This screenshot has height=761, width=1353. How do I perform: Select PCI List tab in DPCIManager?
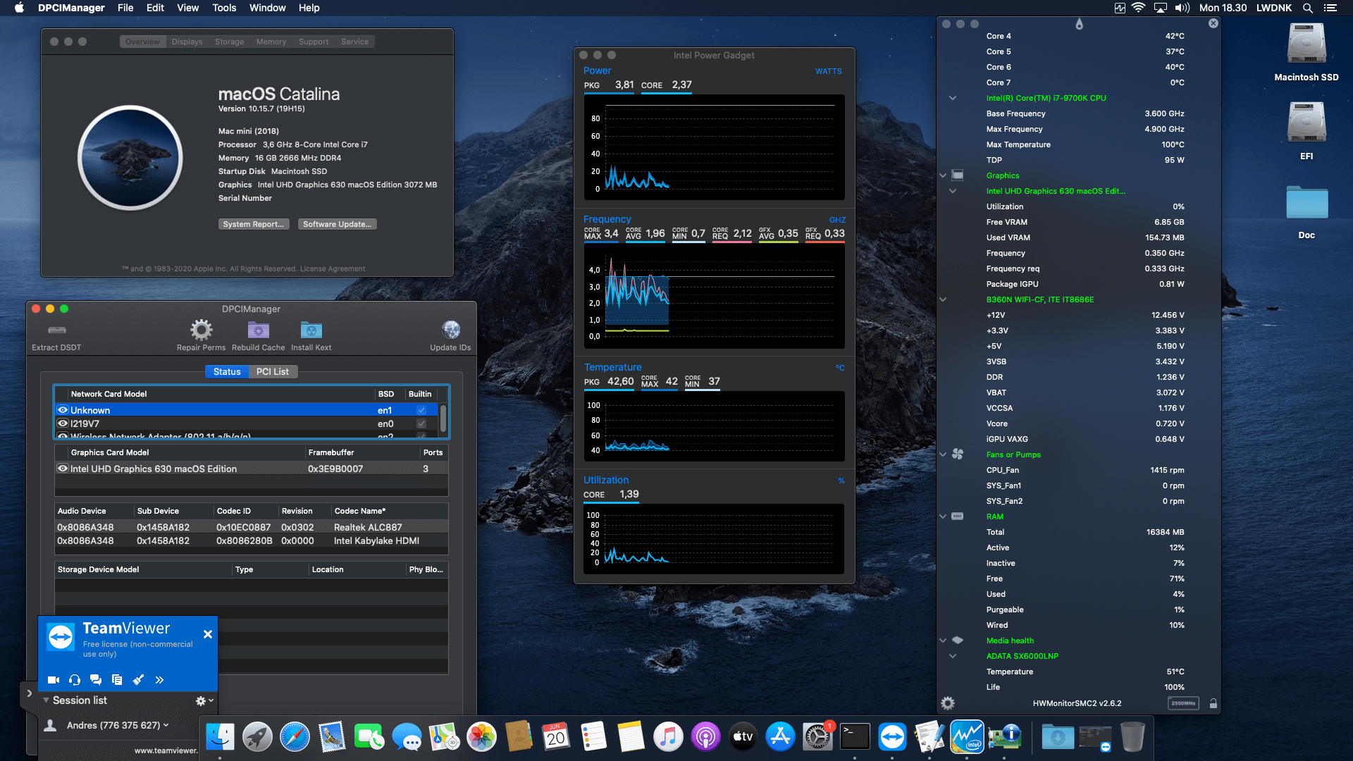click(273, 371)
